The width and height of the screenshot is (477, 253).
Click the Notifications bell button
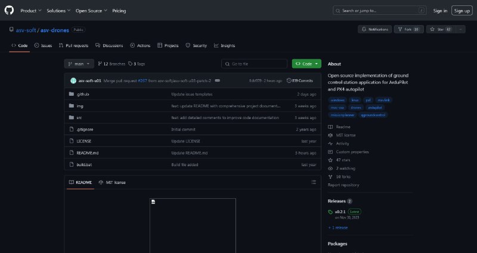(x=375, y=29)
